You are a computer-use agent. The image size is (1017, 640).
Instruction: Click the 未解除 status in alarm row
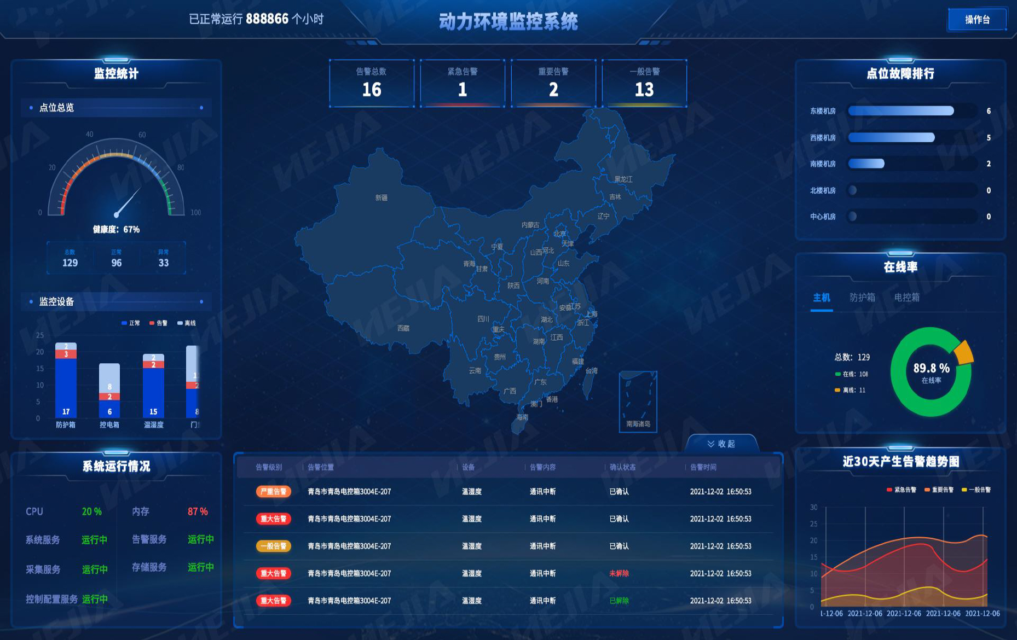pos(619,573)
